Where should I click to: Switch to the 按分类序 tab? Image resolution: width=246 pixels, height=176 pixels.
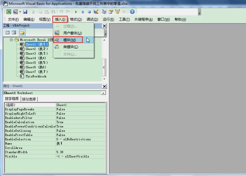click(29, 99)
